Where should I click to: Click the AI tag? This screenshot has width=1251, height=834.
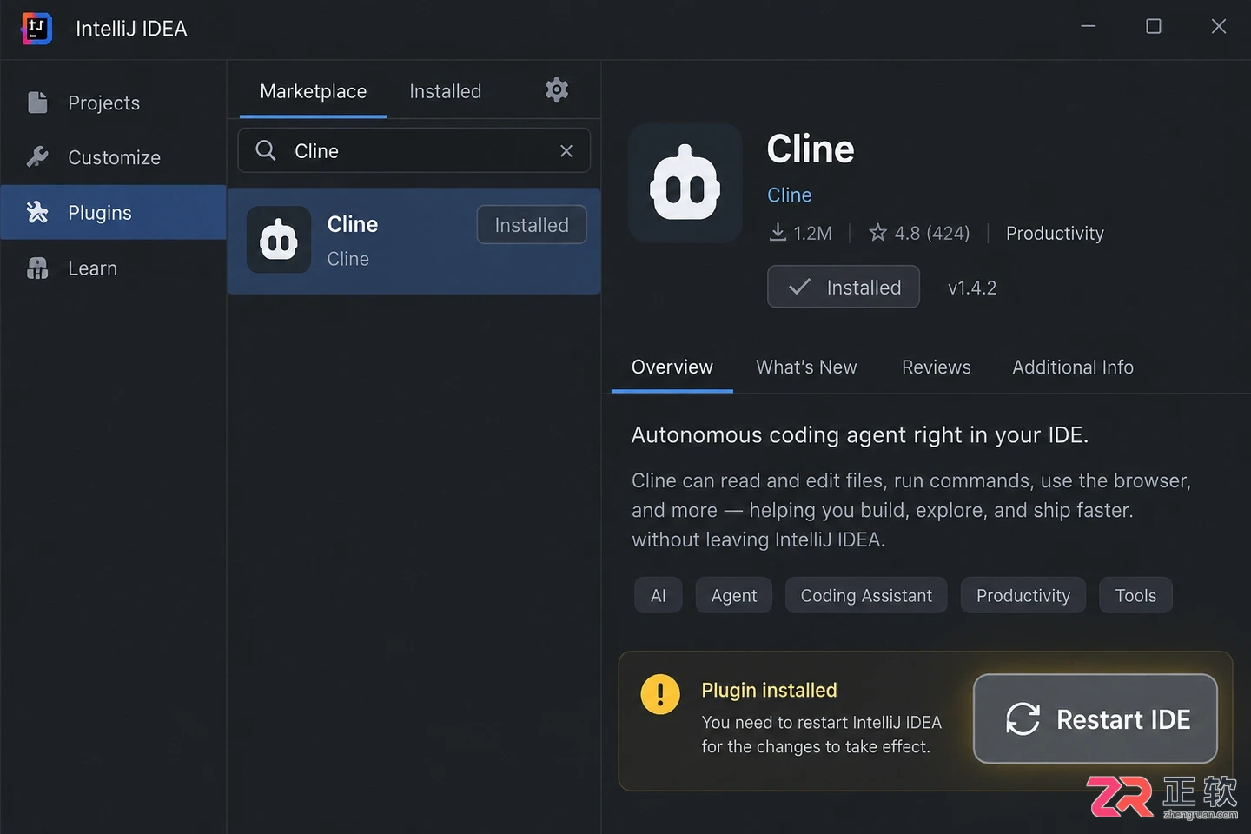click(x=659, y=596)
